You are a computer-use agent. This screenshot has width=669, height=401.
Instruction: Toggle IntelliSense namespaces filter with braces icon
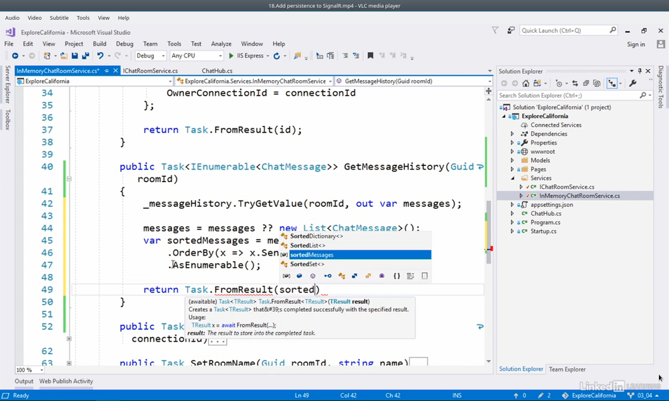click(x=397, y=276)
